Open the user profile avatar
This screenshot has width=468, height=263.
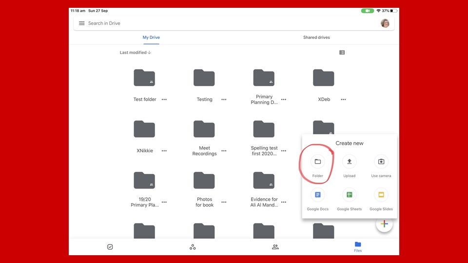(385, 23)
